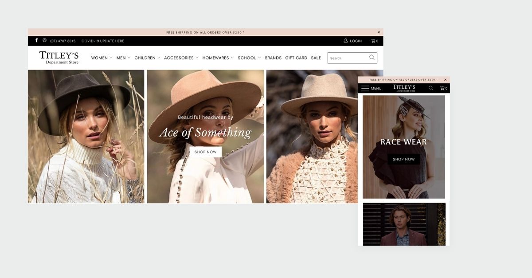Viewport: 532px width, 278px height.
Task: Expand the WOMEN menu dropdown
Action: 102,58
